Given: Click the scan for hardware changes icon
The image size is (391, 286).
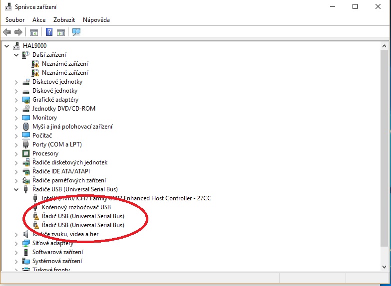Looking at the screenshot, I should 76,32.
